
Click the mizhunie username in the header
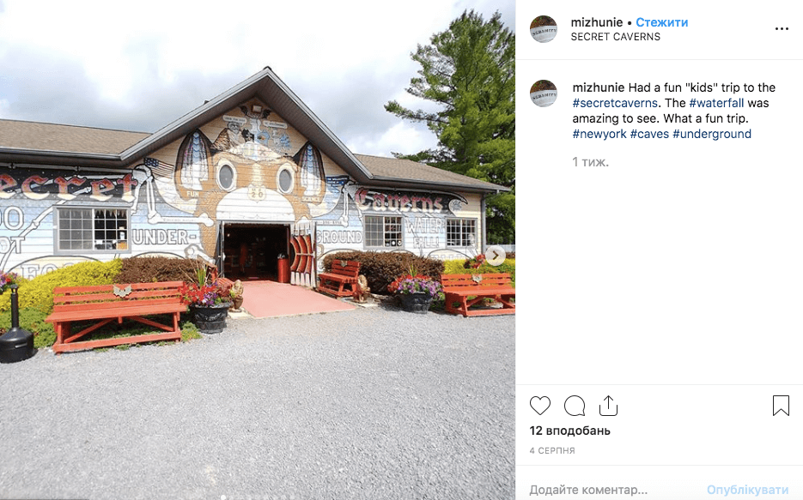[x=597, y=22]
